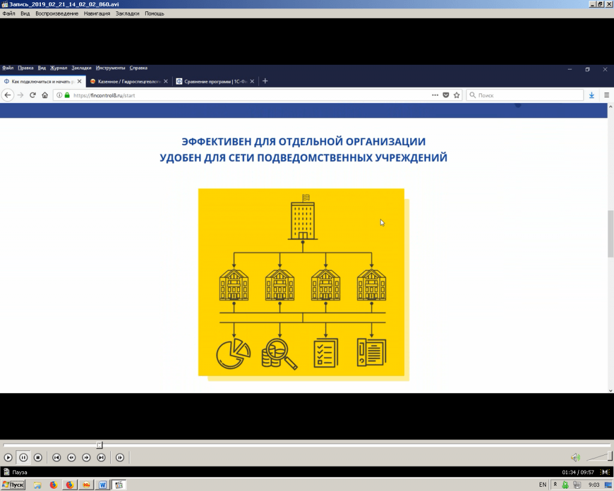Mute audio using the speaker icon
The image size is (614, 491).
(x=575, y=457)
